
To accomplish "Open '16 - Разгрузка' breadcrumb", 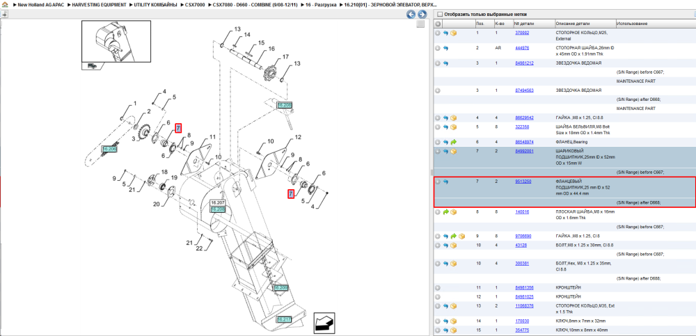I will pos(320,4).
